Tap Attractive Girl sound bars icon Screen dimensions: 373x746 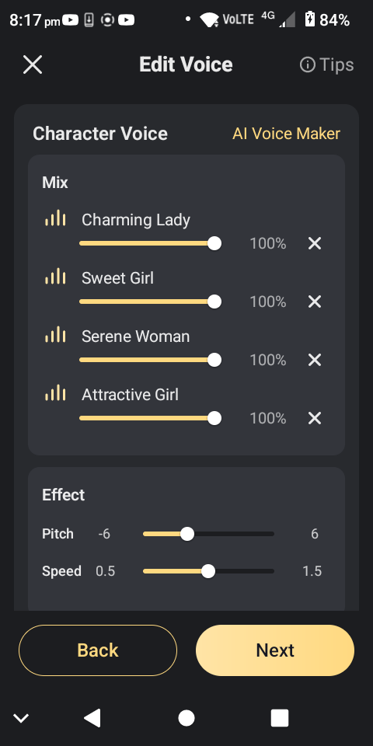[56, 392]
